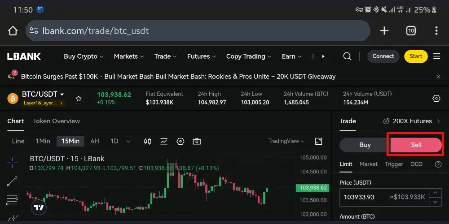Open the Token Overview tab

56,121
